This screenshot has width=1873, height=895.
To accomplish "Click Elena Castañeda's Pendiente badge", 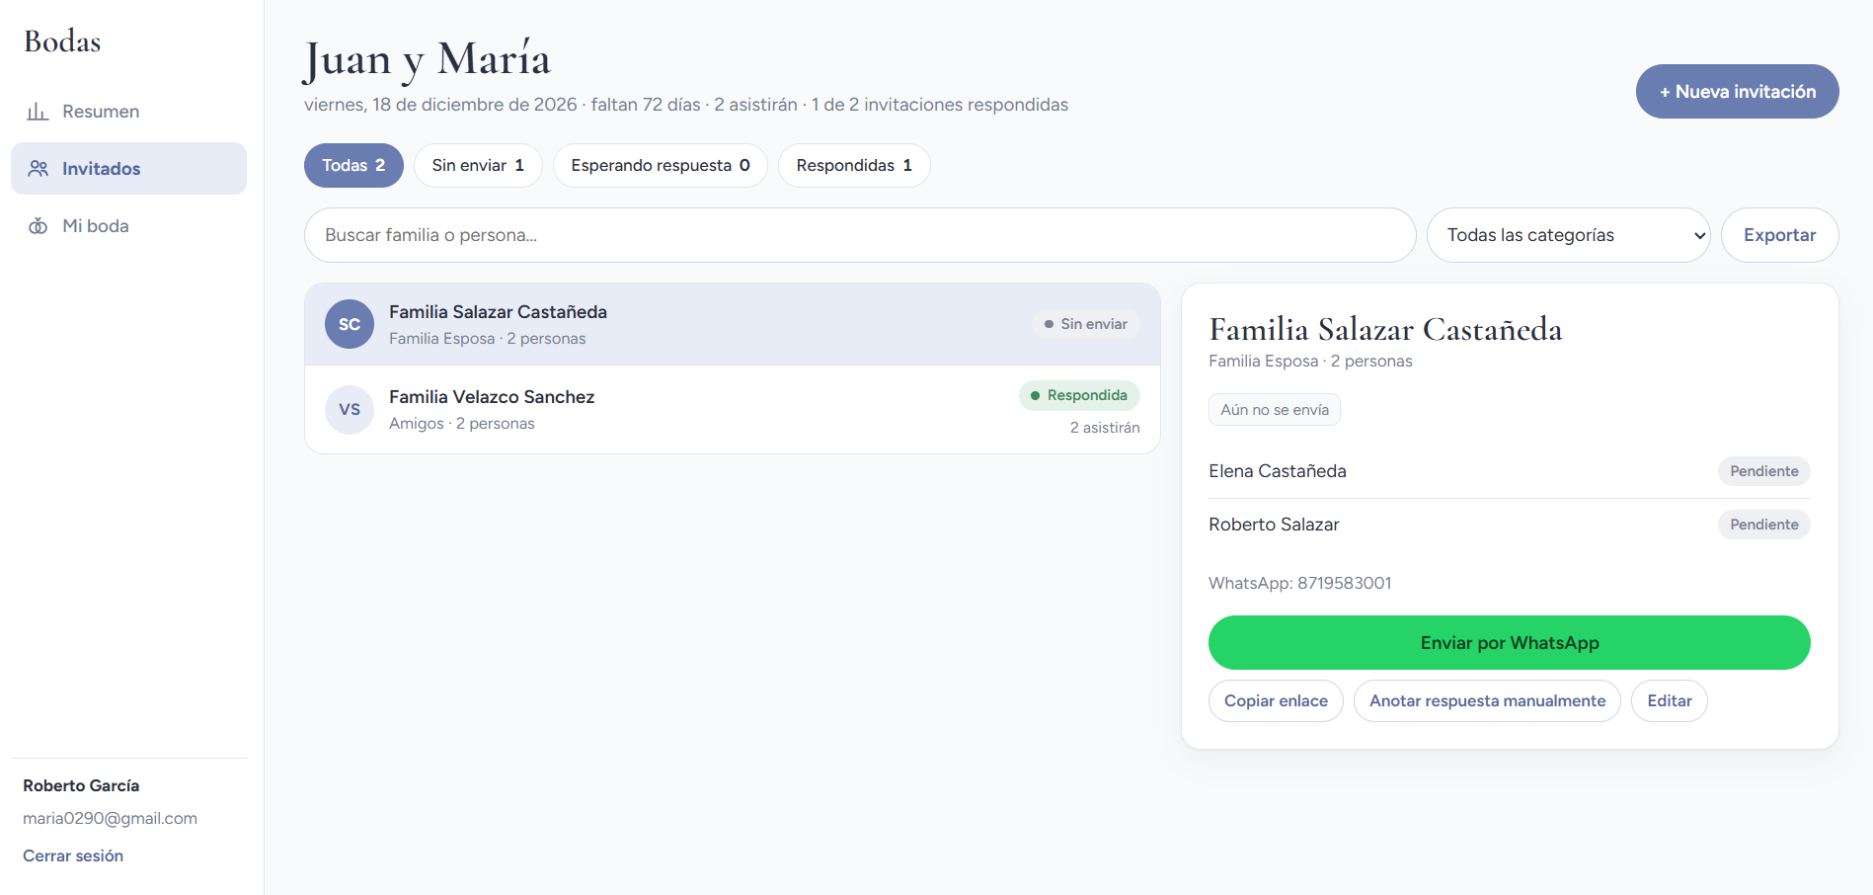I will coord(1763,471).
